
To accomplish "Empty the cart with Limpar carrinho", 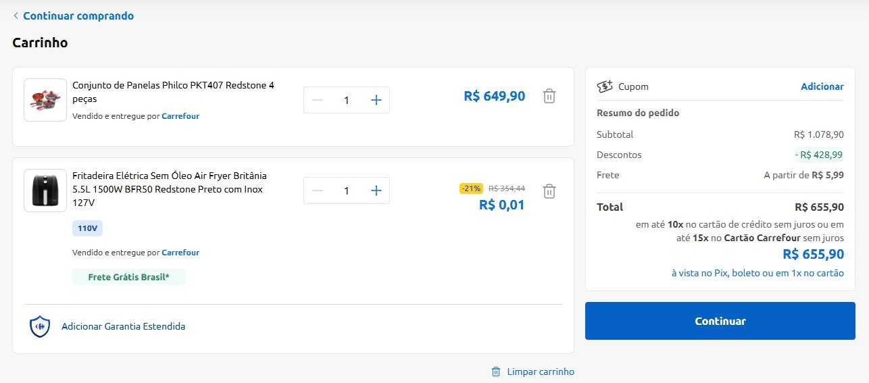I will [540, 372].
